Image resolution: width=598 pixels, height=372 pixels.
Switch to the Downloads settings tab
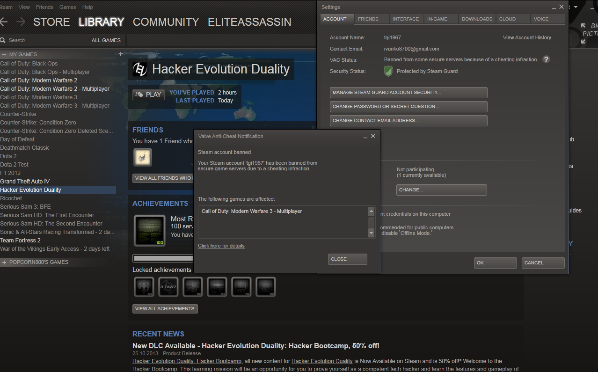click(477, 19)
